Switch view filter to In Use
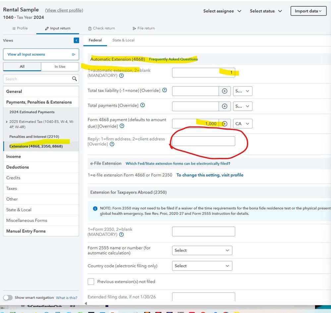 (60, 67)
